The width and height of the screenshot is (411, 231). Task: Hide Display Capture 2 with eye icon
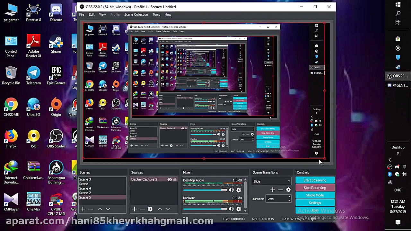coord(170,180)
